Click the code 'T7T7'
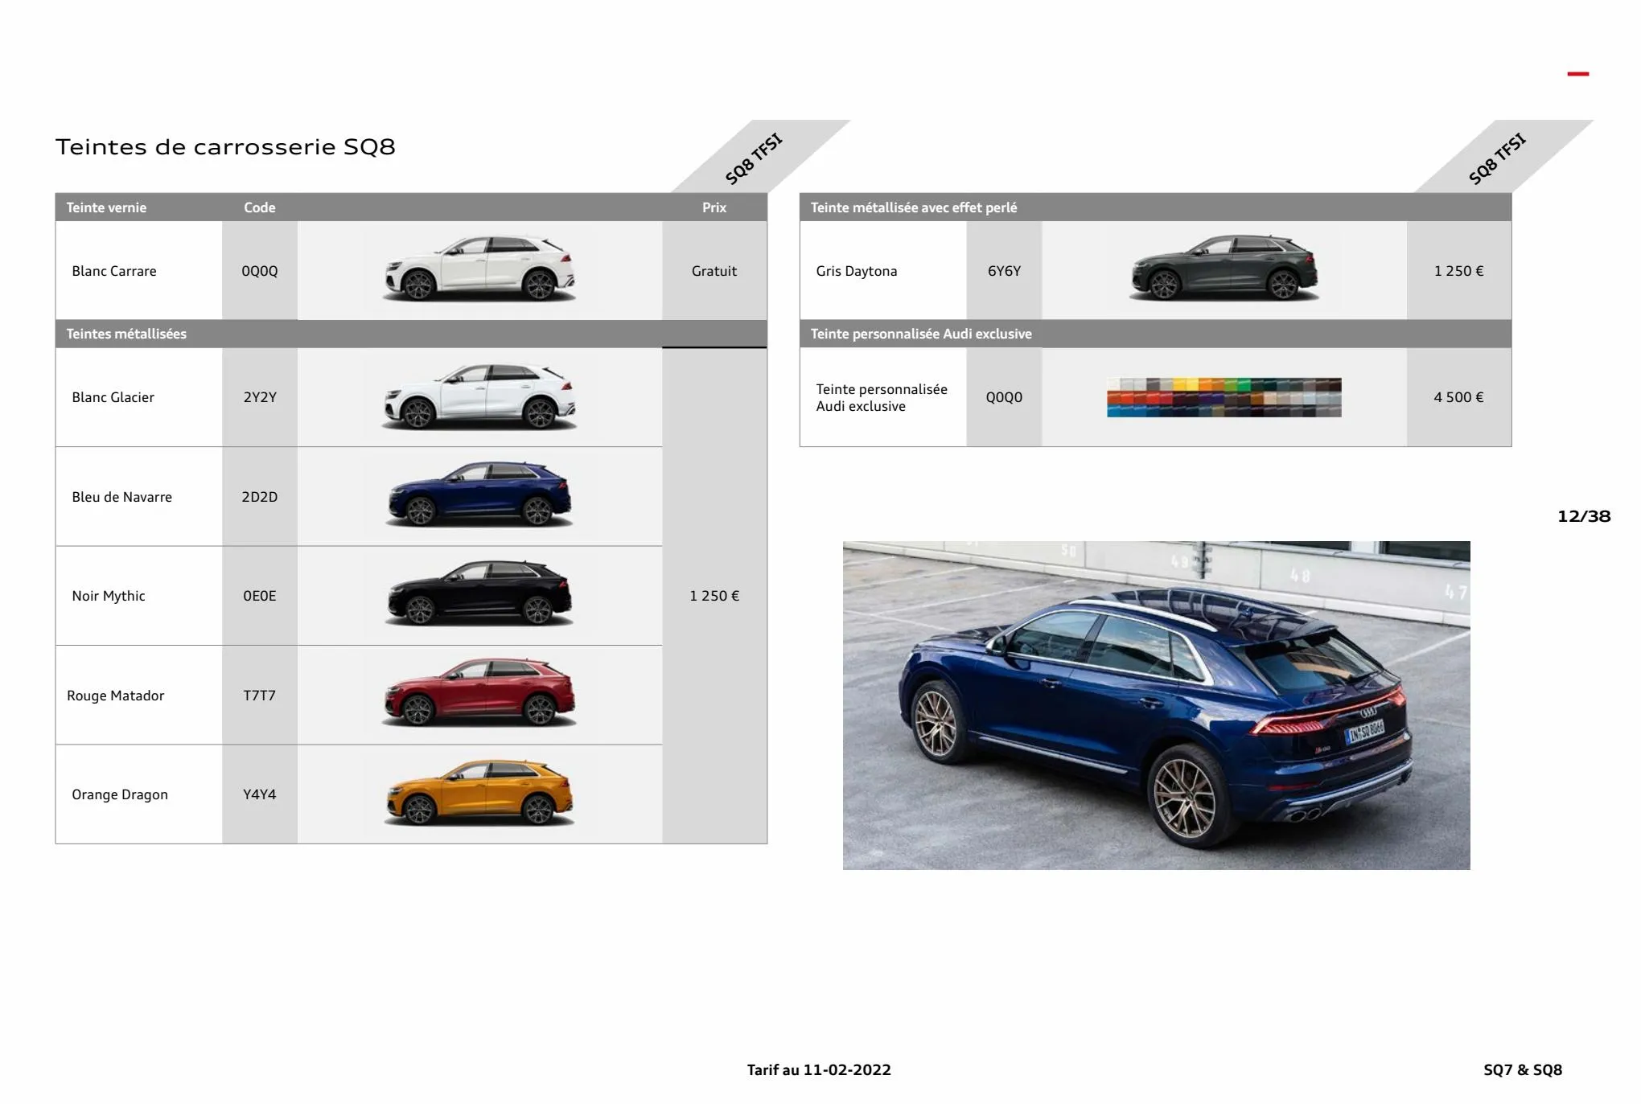 260,696
